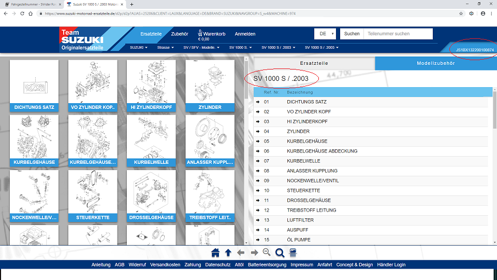Open the VO ZYLINDER KOP.. thumbnail
This screenshot has width=497, height=280.
(93, 86)
